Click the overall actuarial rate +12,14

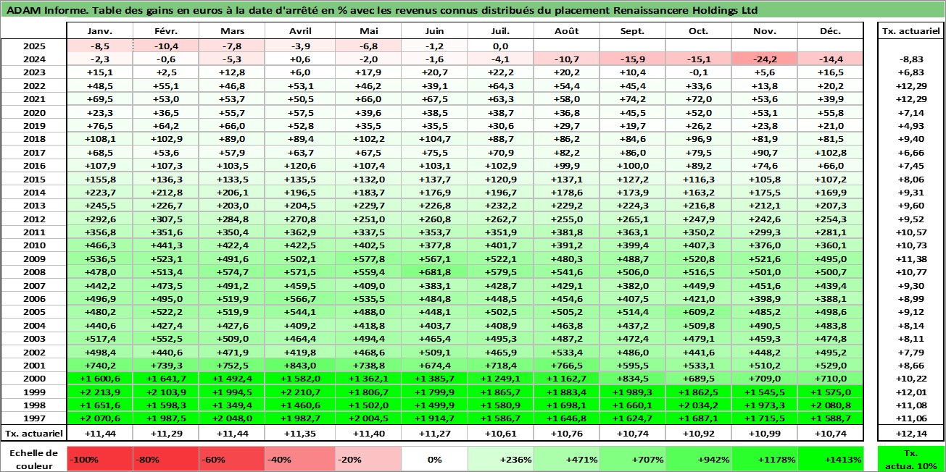910,433
